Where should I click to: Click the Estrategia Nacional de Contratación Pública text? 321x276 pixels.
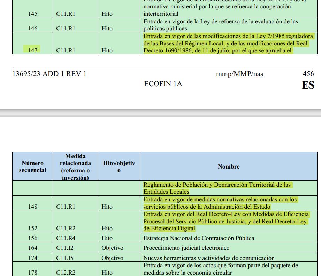coord(199,238)
